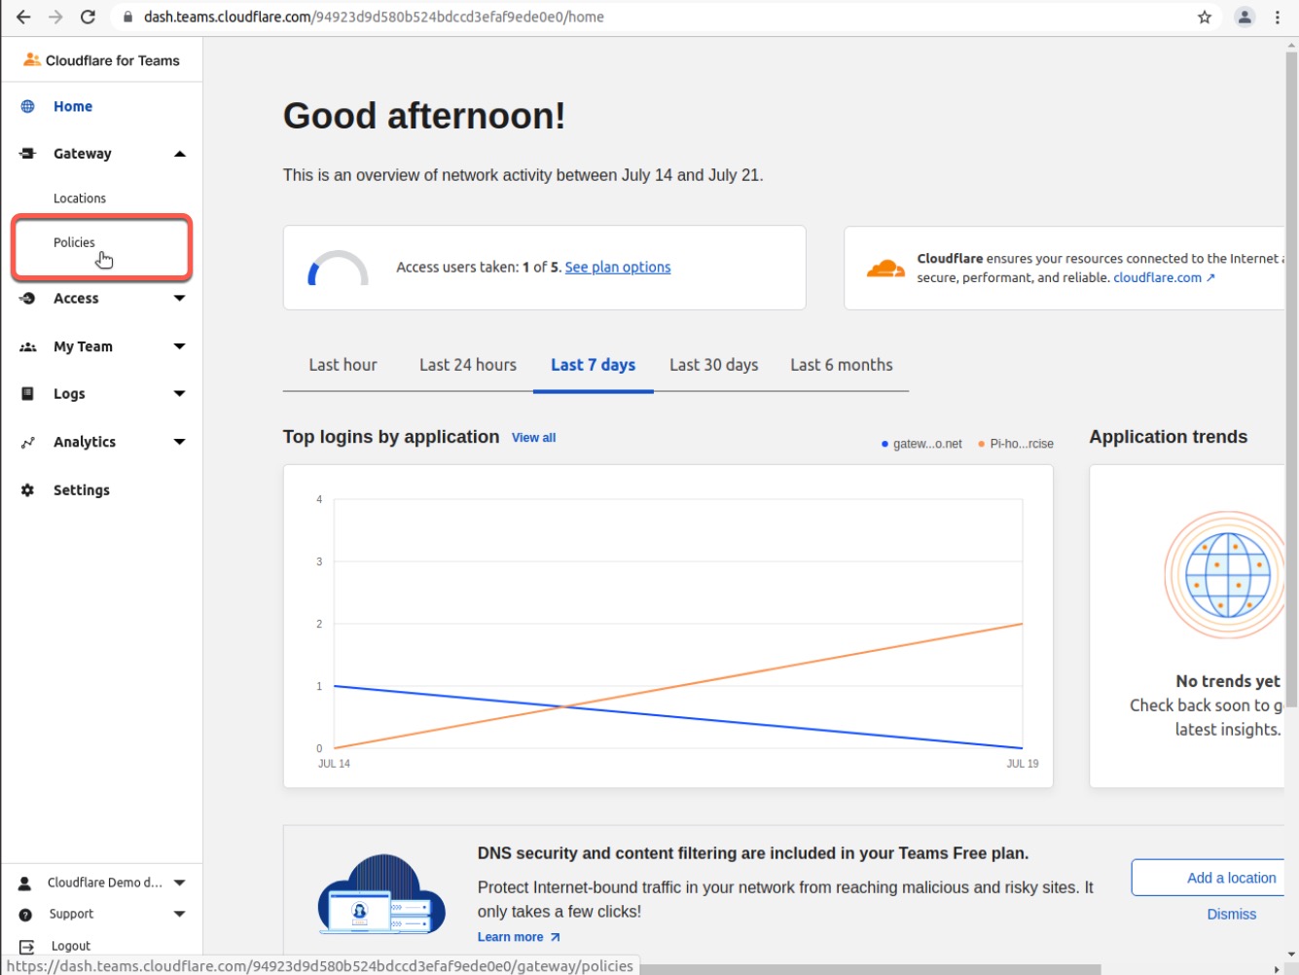The image size is (1299, 975).
Task: Click the Logout label
Action: tap(71, 946)
